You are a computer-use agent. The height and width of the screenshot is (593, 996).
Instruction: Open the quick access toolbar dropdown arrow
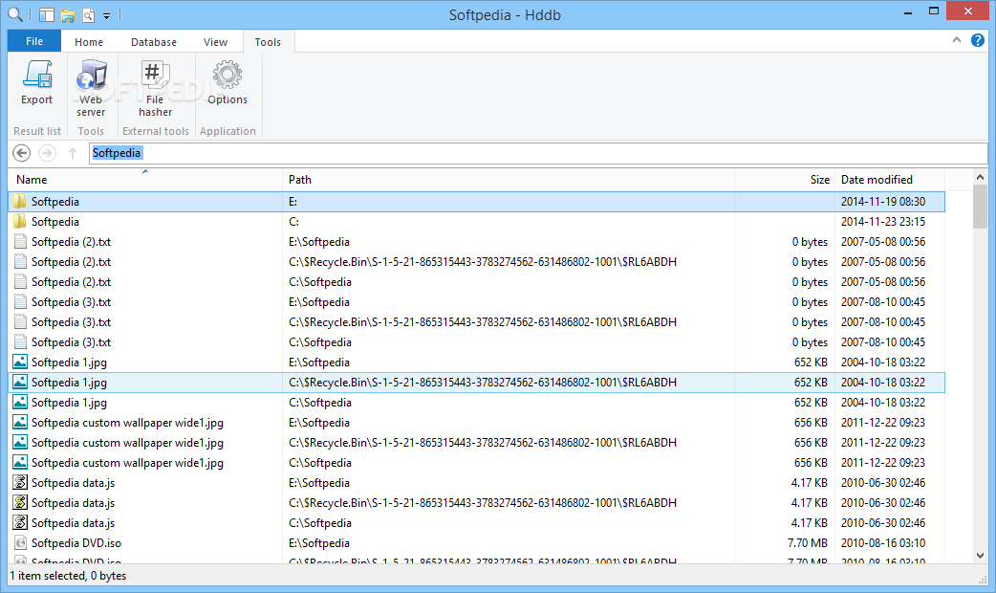pos(107,16)
